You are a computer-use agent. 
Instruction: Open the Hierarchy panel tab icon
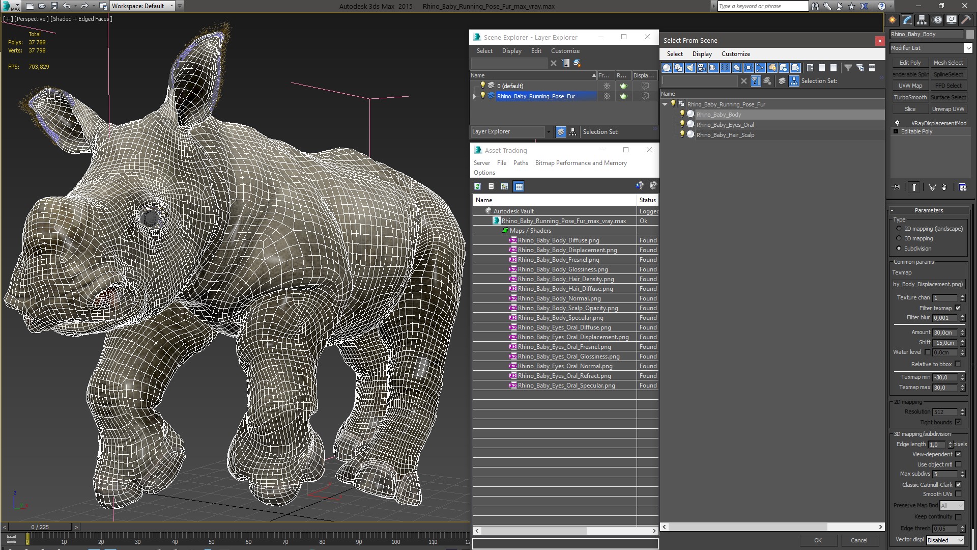pos(922,20)
